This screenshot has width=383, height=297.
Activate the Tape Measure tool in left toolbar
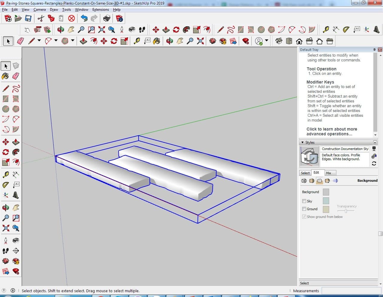[x=5, y=175]
